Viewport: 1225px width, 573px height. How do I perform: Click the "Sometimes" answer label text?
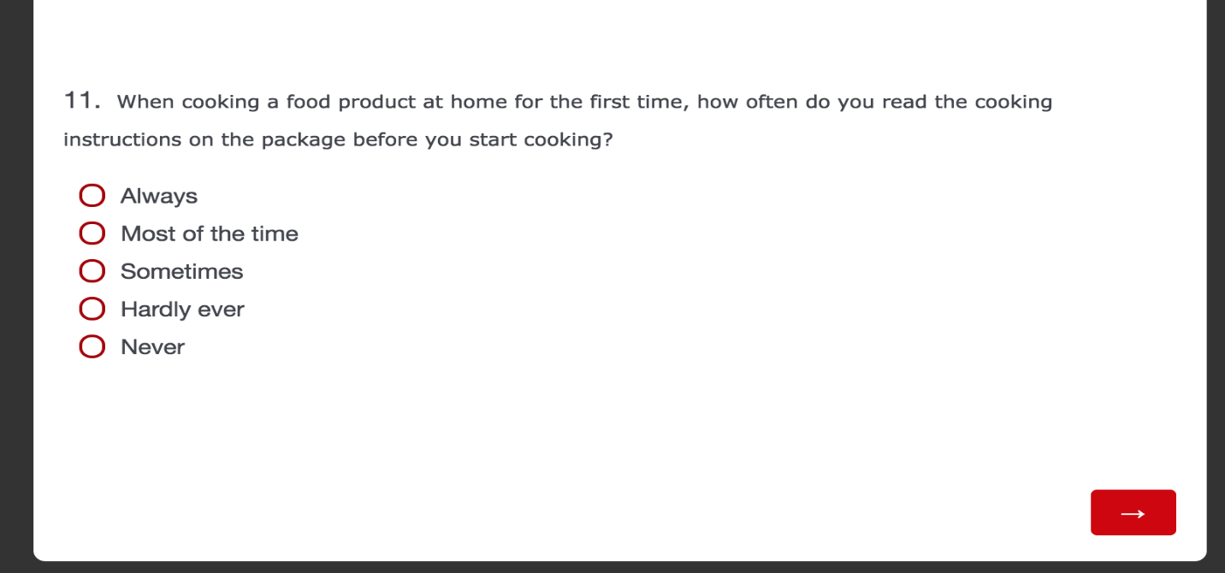[x=181, y=272]
